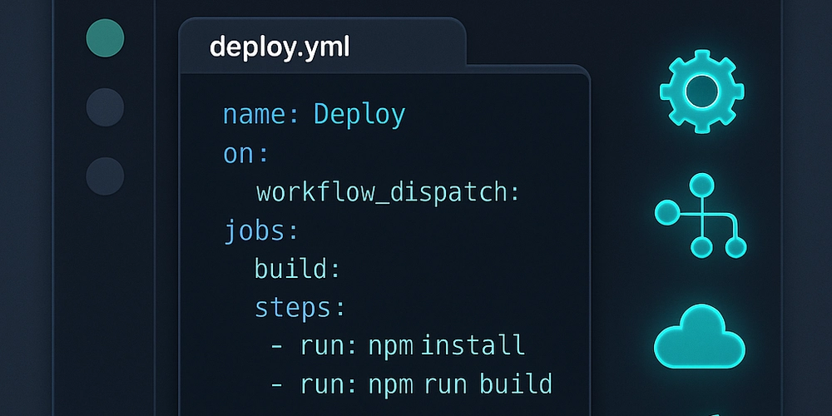Click the "jobs:" line
Screen dimensions: 832x416
tap(261, 232)
